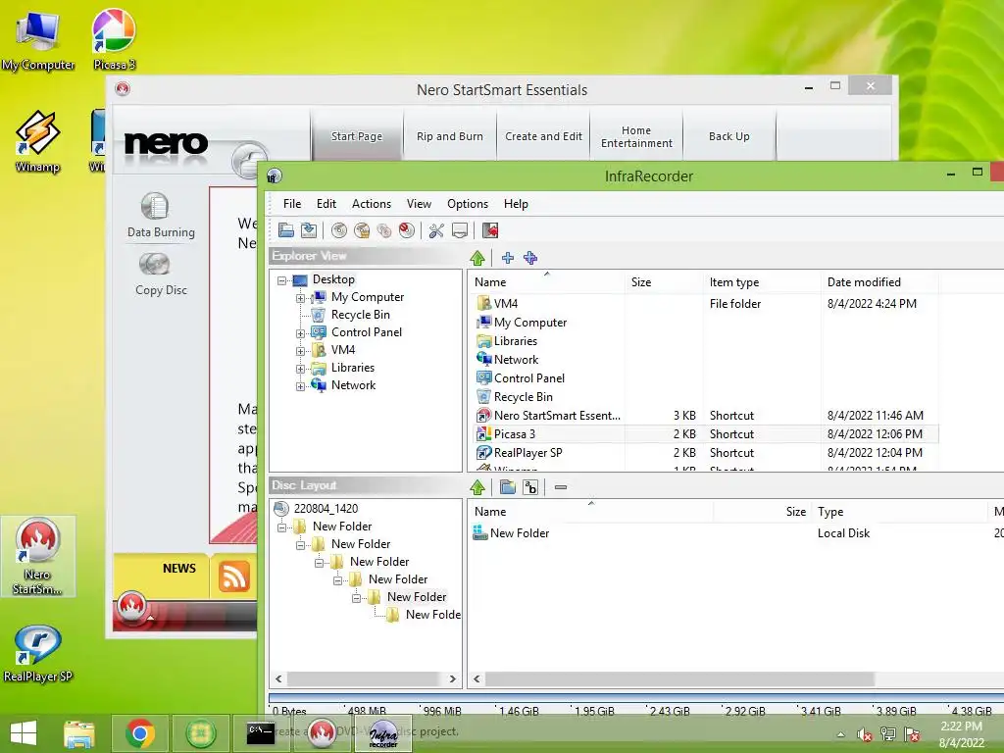Click the Burn compilation disc icon
The image size is (1004, 753).
(x=338, y=230)
